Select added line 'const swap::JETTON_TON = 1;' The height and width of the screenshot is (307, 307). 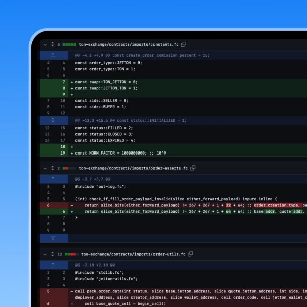point(107,88)
